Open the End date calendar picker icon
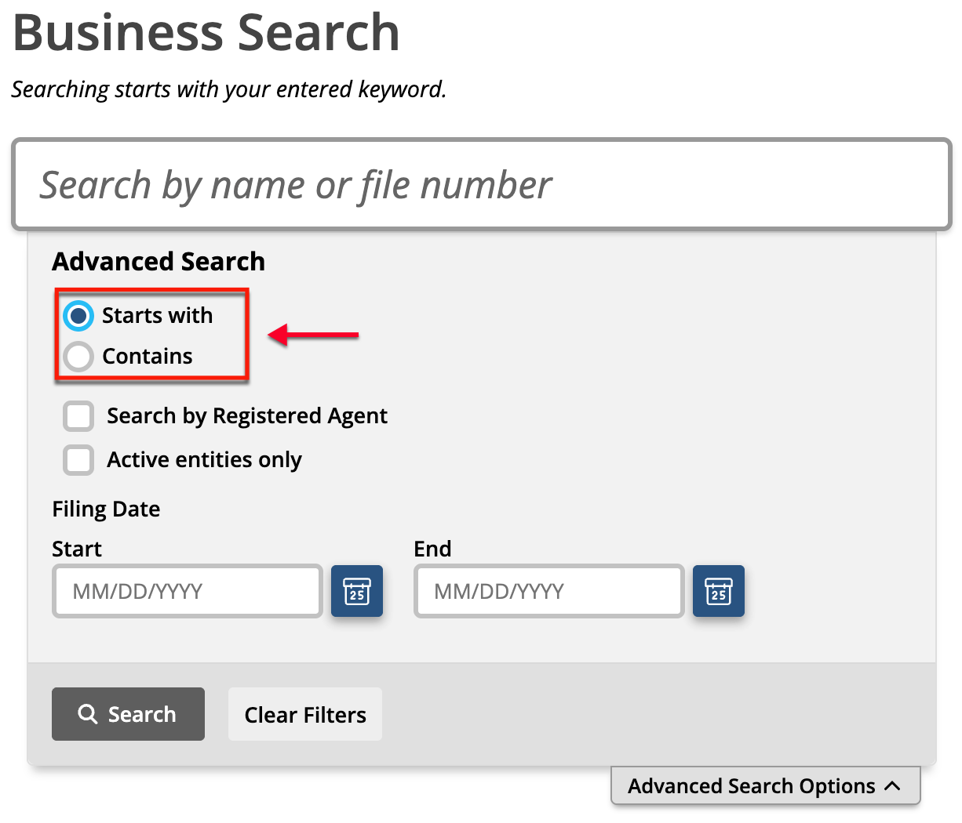The height and width of the screenshot is (823, 962). 719,591
